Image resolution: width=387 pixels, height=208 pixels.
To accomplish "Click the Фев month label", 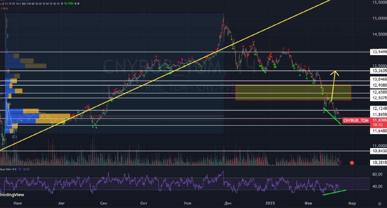I will tap(308, 203).
